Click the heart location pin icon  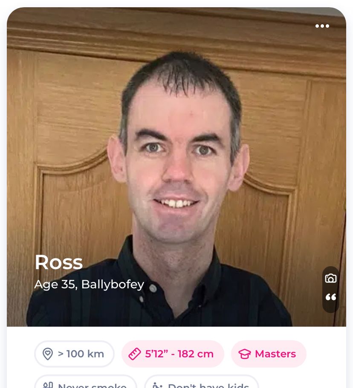(48, 354)
